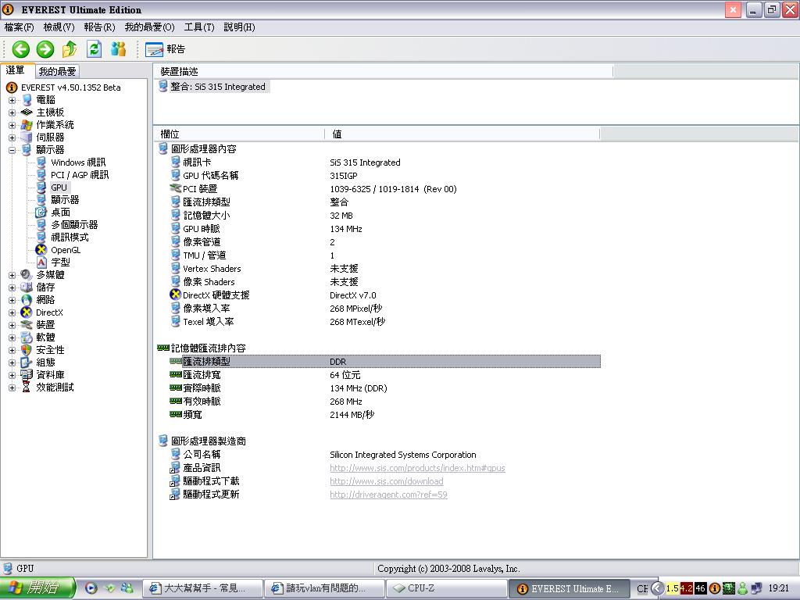The image size is (800, 600).
Task: Click the Up level arrow toolbar icon
Action: (x=70, y=49)
